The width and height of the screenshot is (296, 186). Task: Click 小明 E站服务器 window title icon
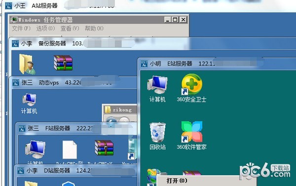tap(144, 63)
